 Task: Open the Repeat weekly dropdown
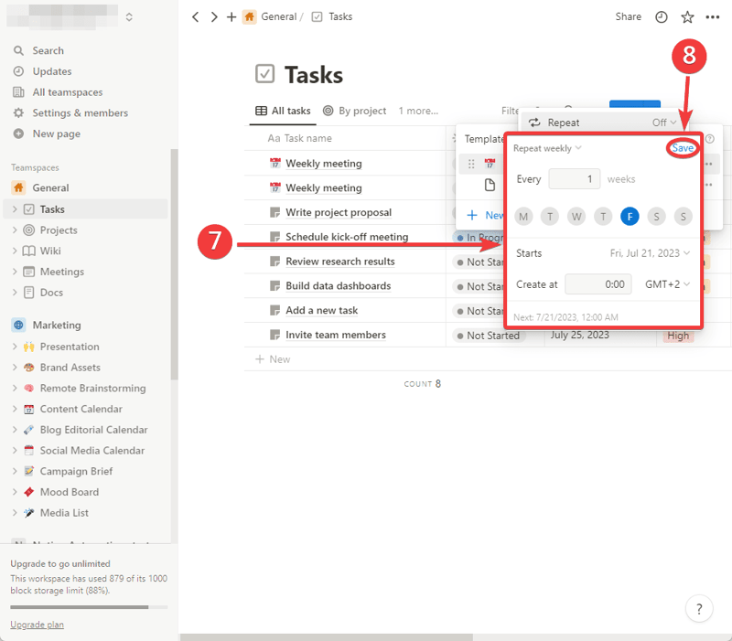(547, 148)
